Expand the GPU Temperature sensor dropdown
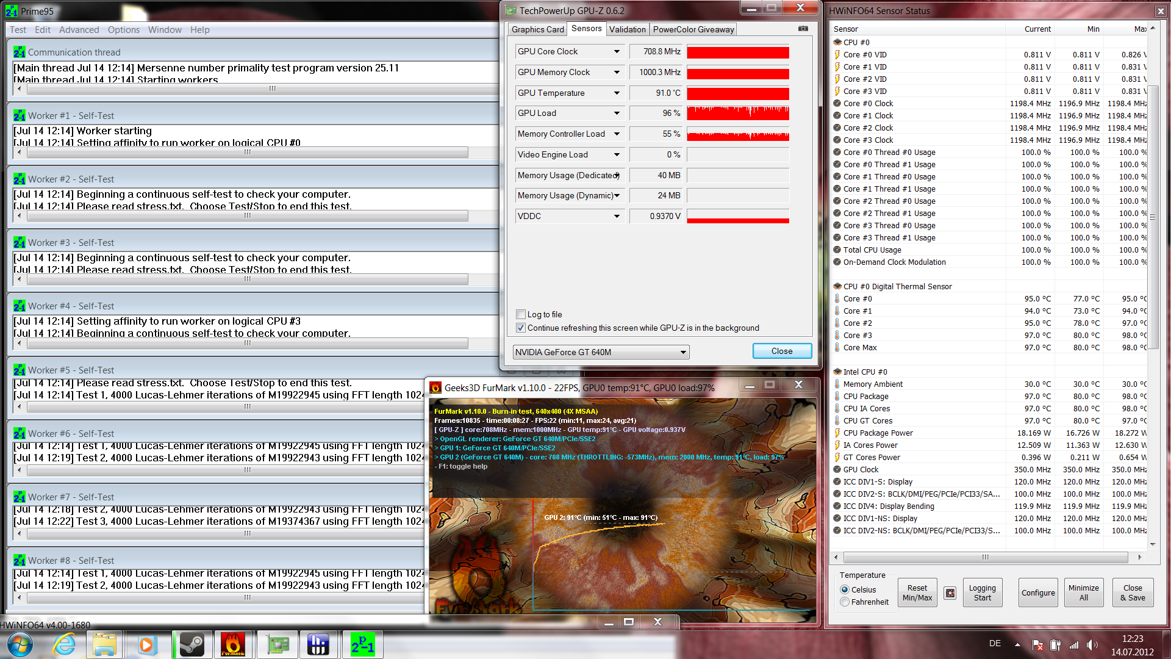 click(617, 93)
